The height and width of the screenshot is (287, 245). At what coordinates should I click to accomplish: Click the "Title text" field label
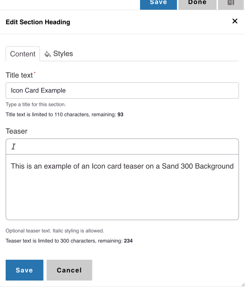point(19,75)
